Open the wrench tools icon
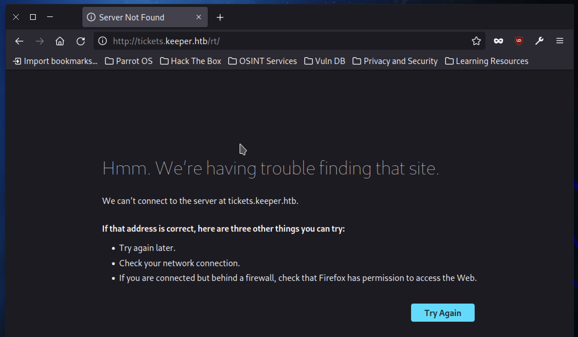The width and height of the screenshot is (578, 337). point(539,41)
